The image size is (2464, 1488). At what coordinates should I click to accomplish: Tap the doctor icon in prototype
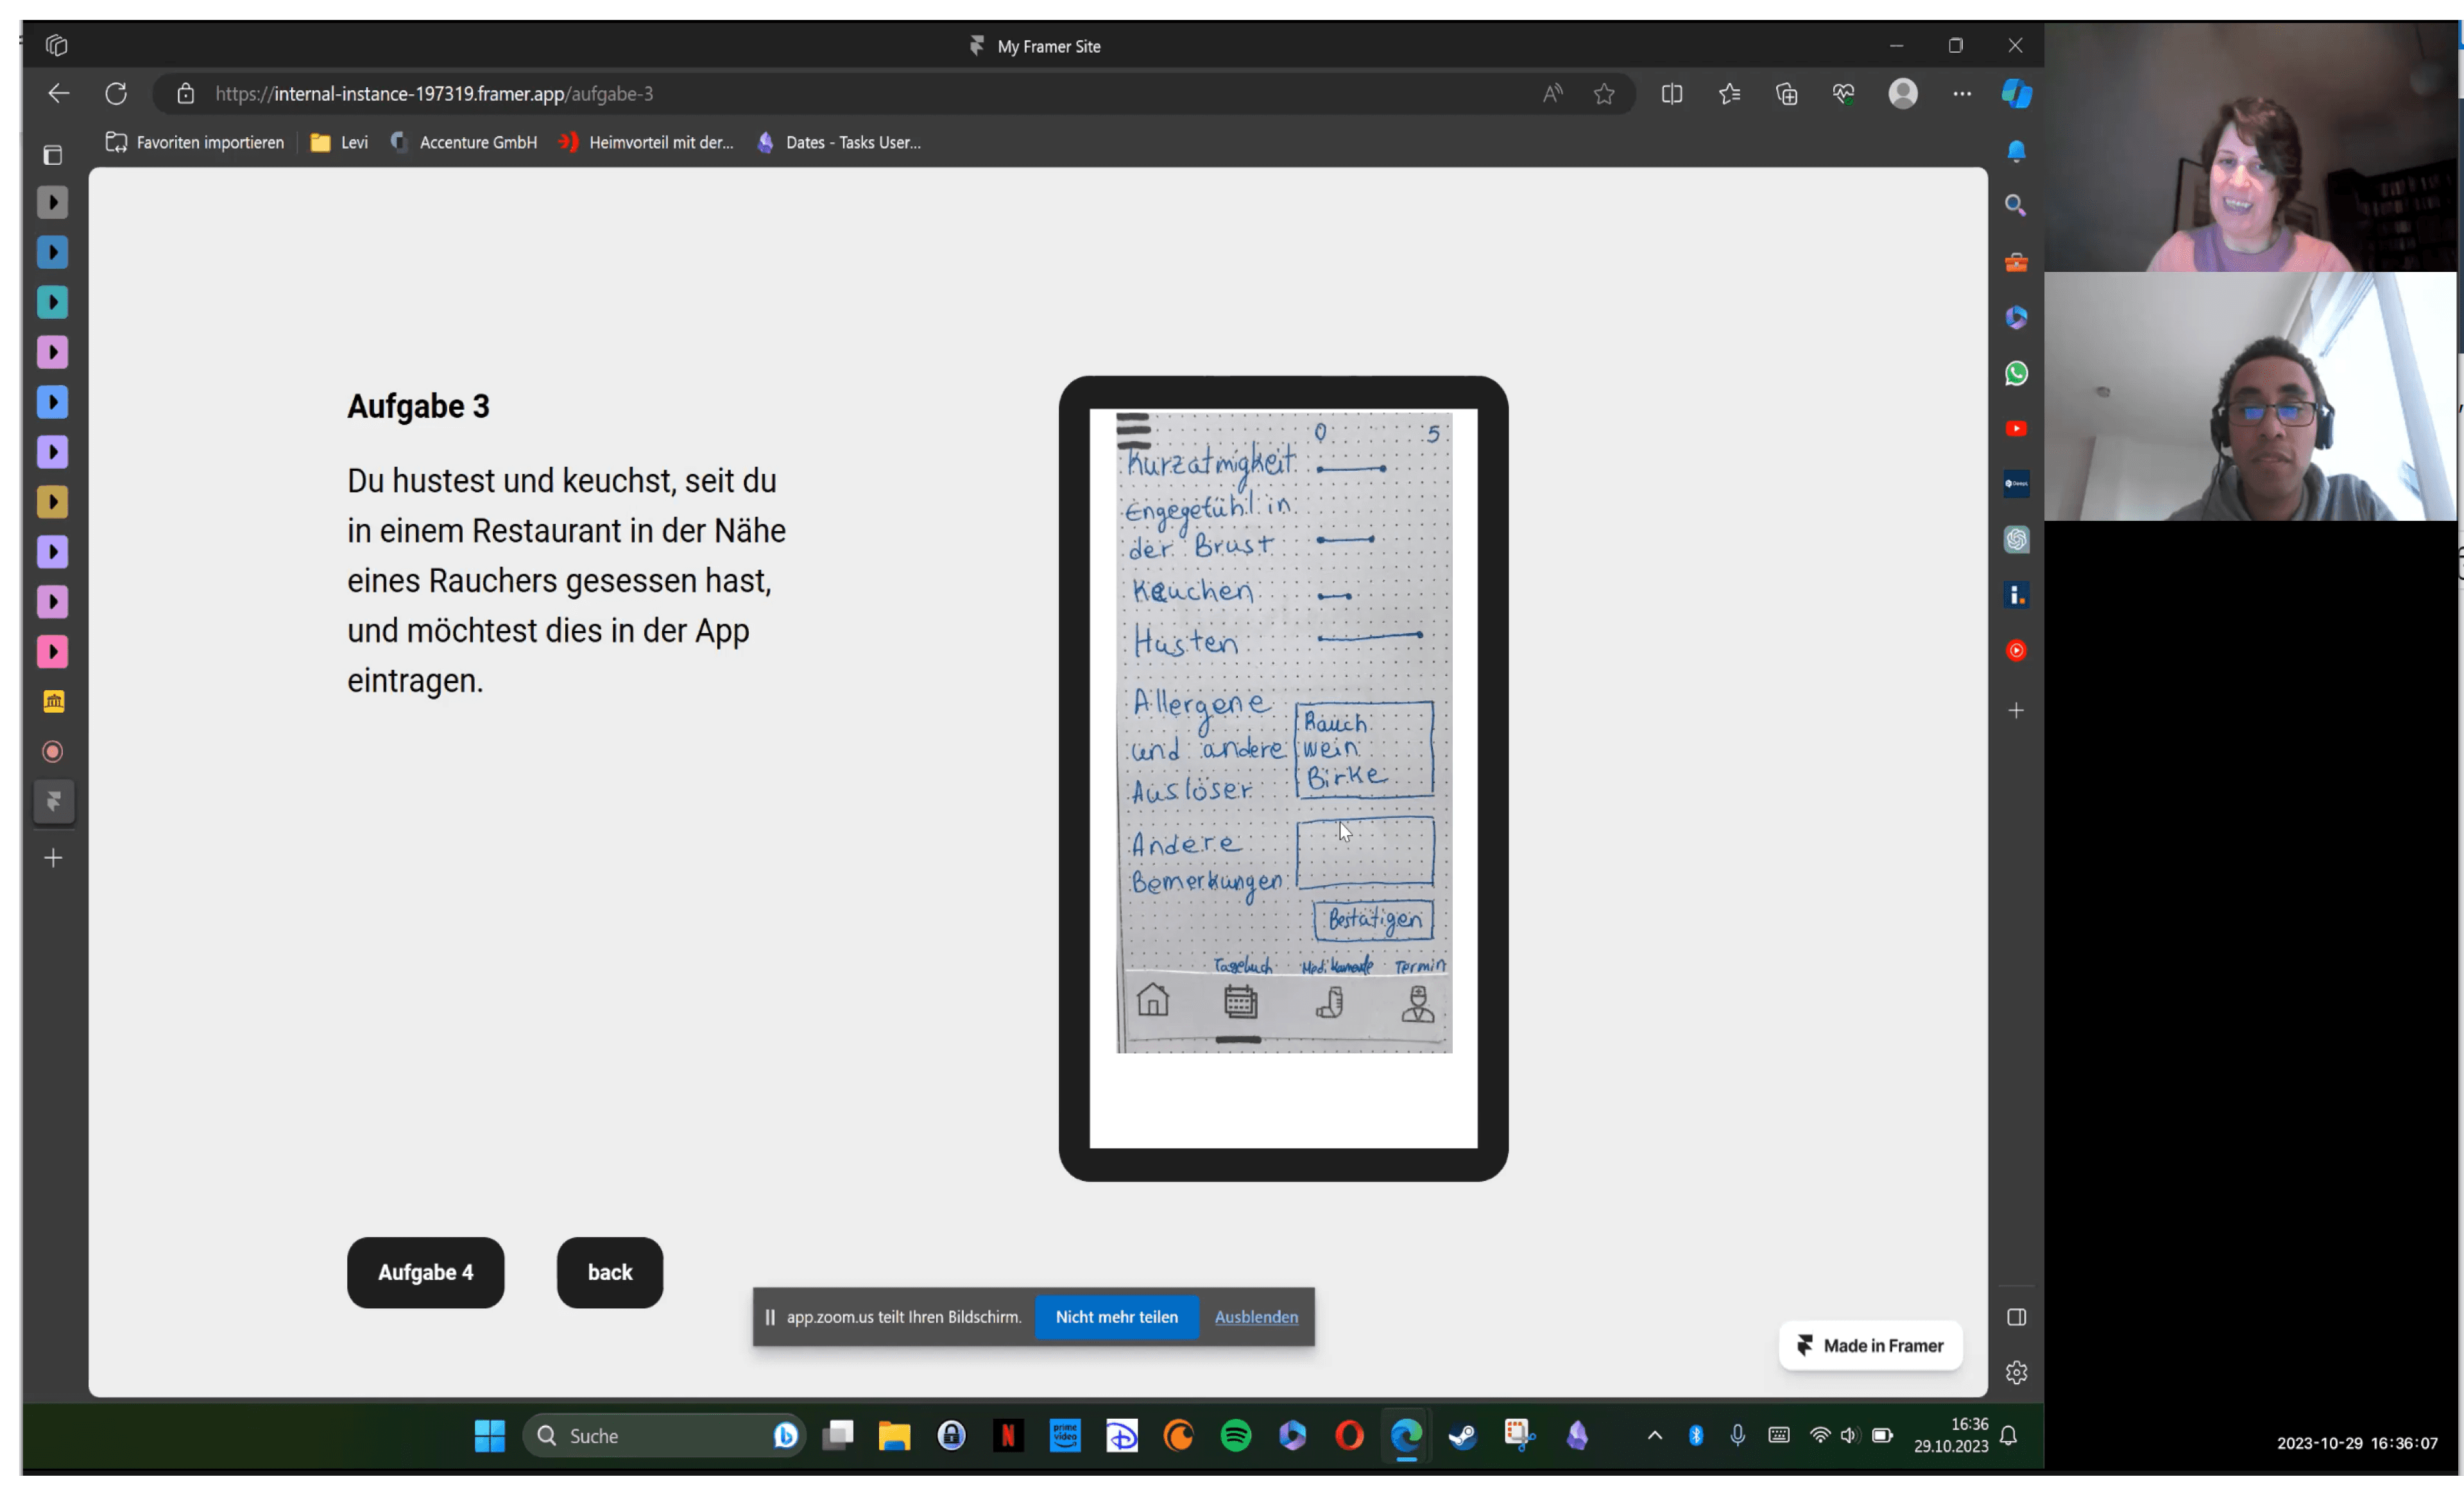click(1417, 1003)
